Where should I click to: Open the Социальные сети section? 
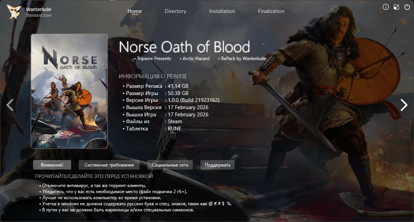pyautogui.click(x=170, y=165)
